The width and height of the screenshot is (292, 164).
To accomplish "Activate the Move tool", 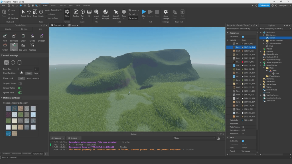I will pyautogui.click(x=29, y=14).
